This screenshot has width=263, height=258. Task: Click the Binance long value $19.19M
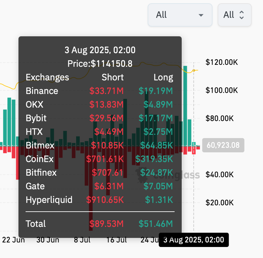[x=156, y=91]
